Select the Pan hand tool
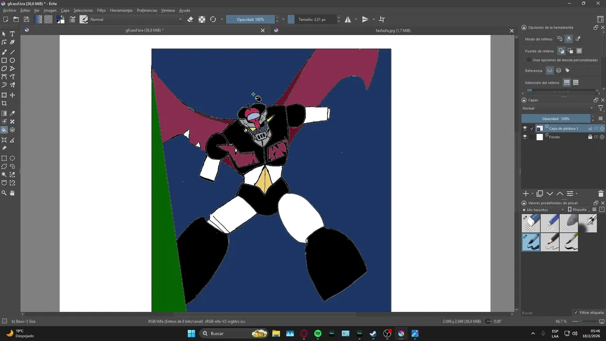The width and height of the screenshot is (606, 341). [12, 193]
